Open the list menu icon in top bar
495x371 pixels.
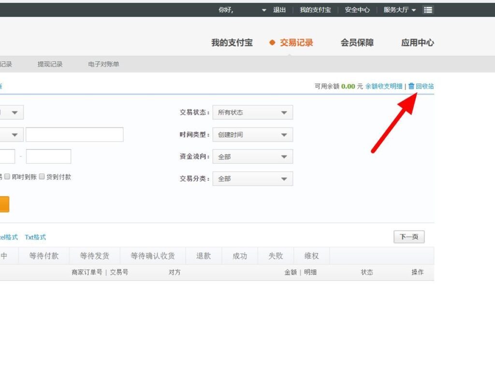point(428,10)
